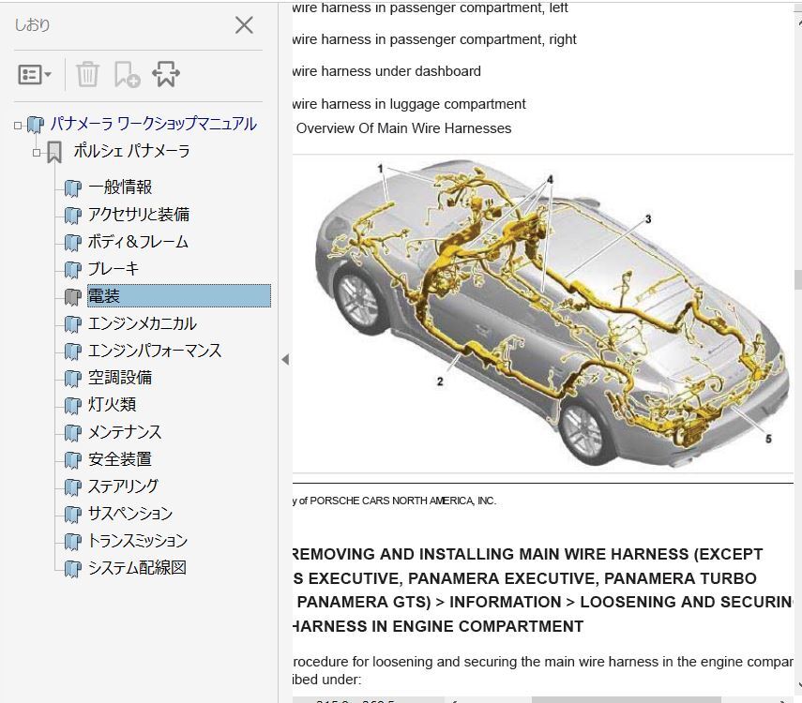802x703 pixels.
Task: Select the アクセサリと装備 bookmark
Action: [139, 215]
